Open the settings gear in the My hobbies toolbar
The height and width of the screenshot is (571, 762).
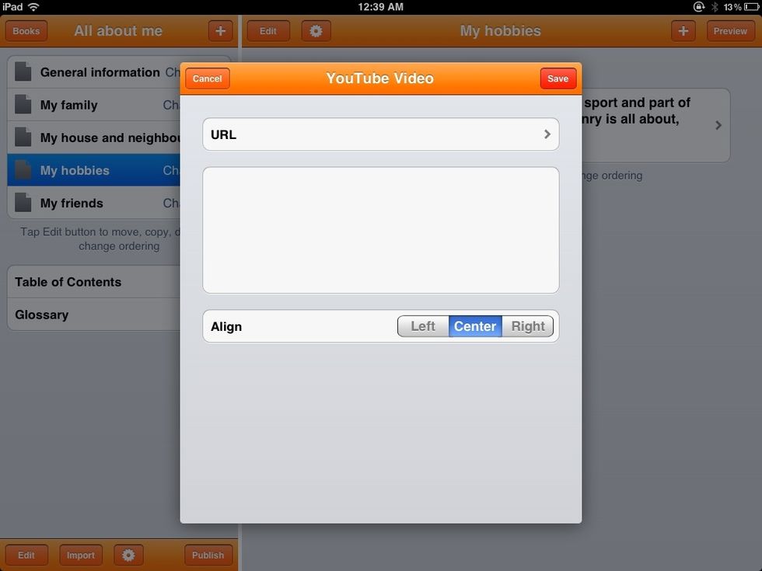pyautogui.click(x=316, y=30)
